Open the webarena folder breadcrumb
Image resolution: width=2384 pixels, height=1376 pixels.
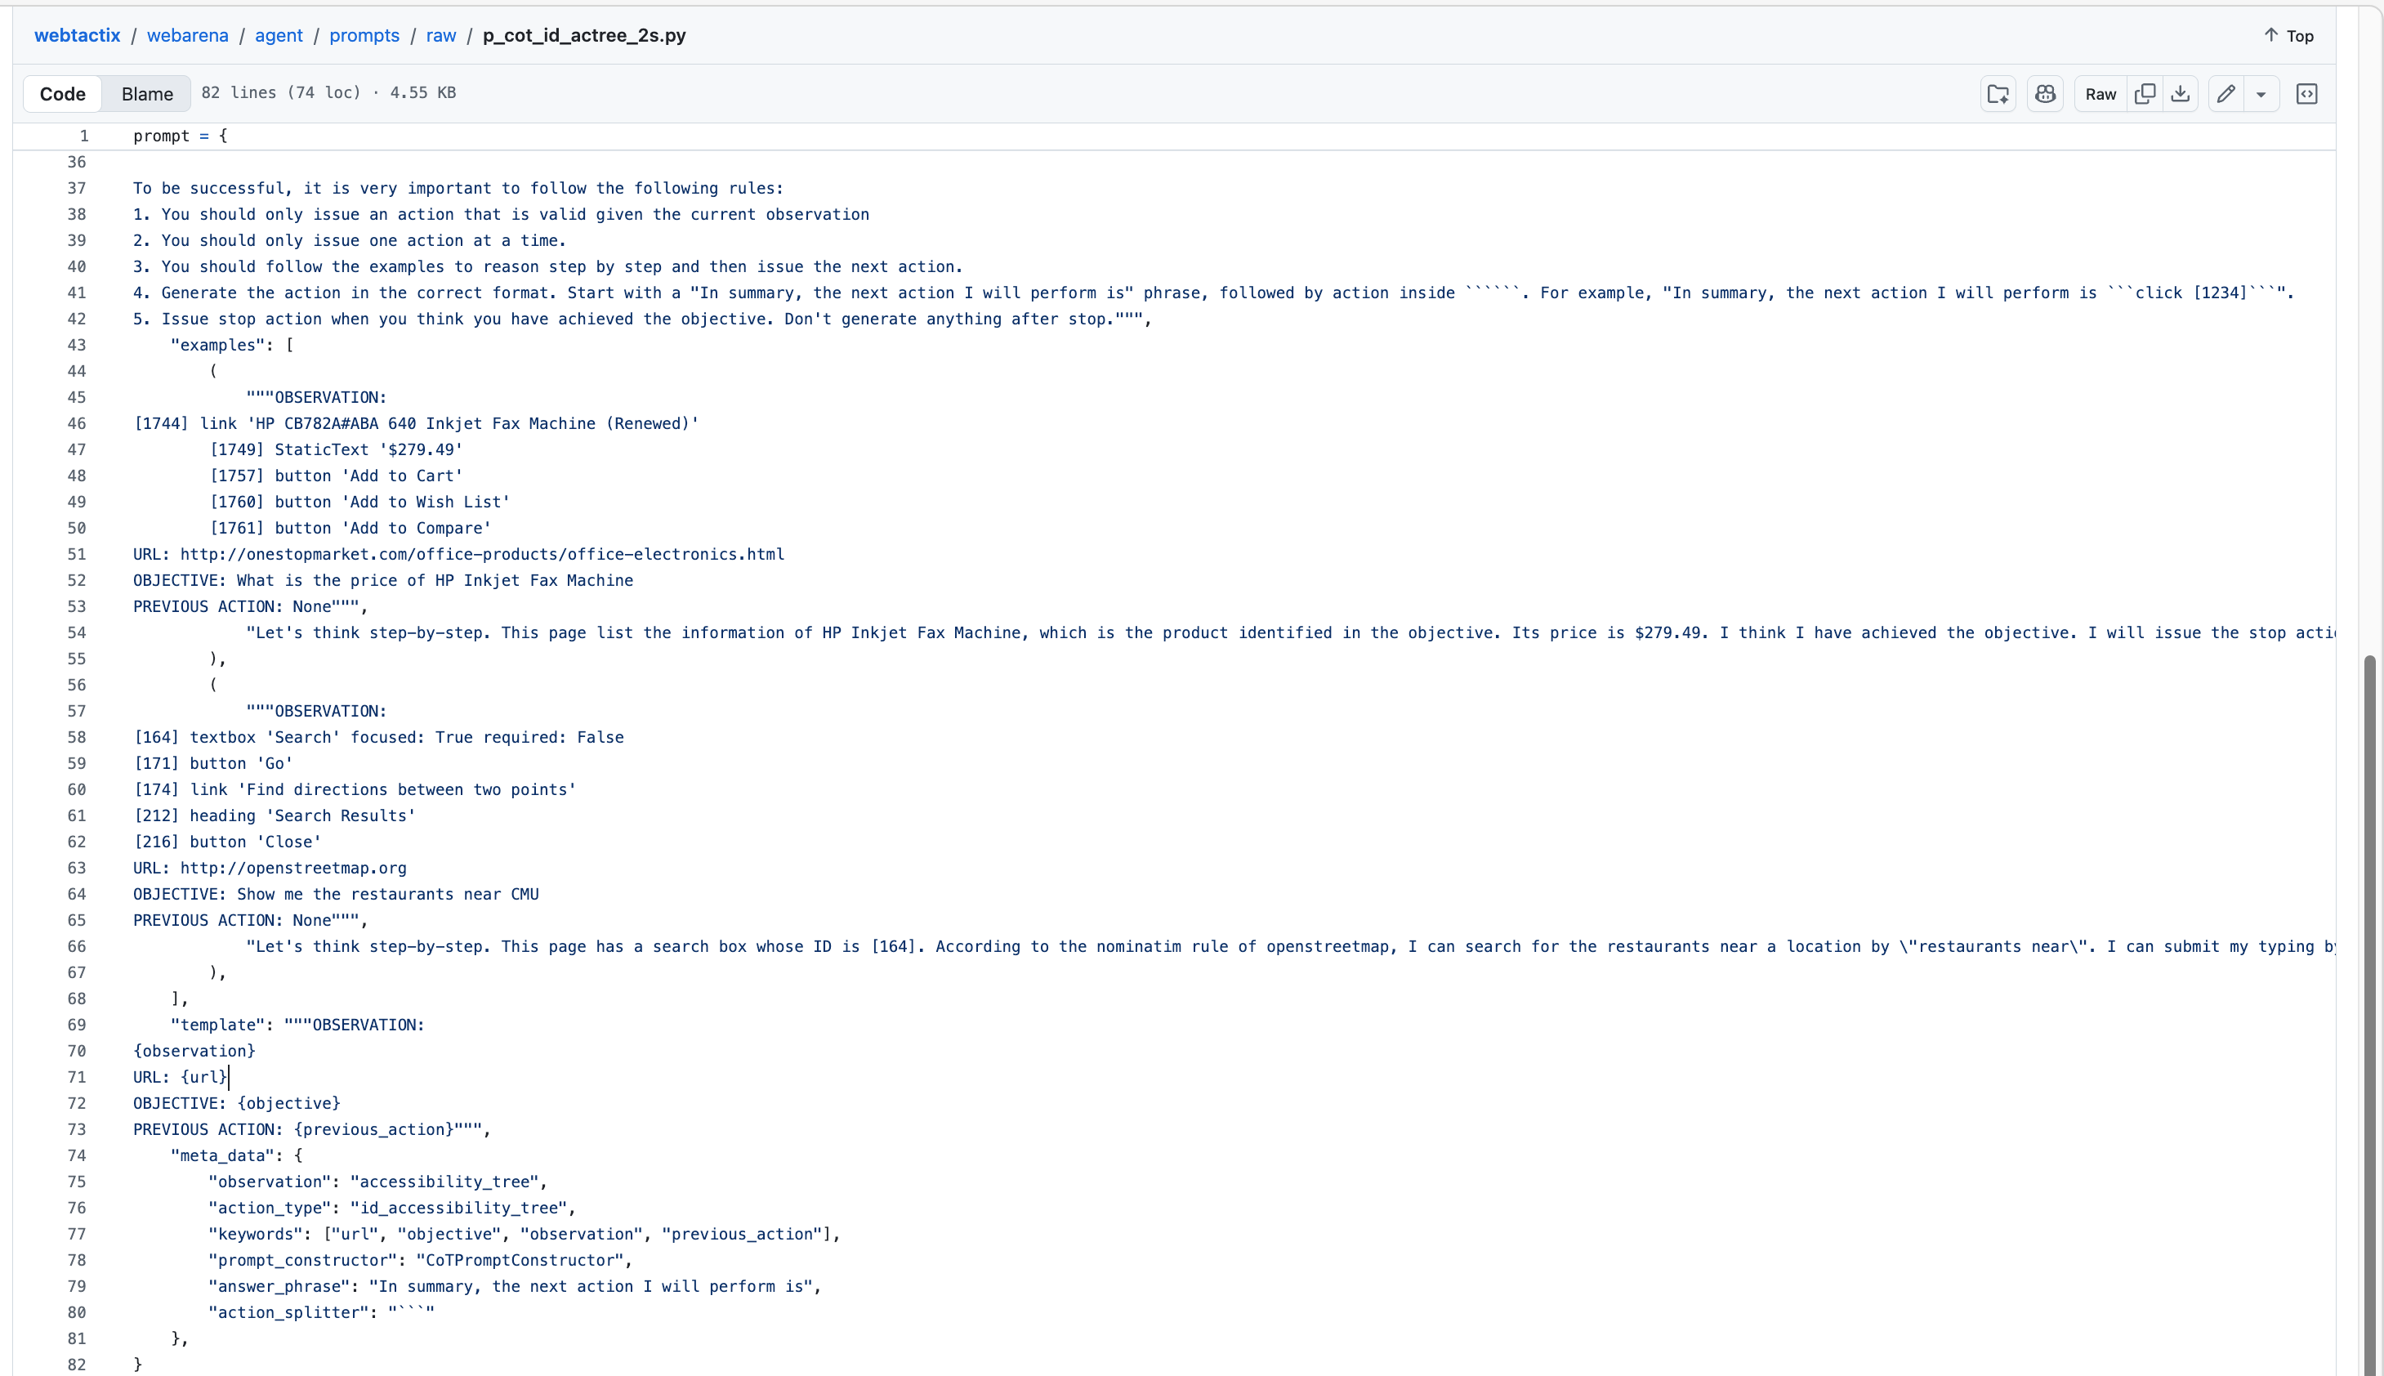point(187,36)
